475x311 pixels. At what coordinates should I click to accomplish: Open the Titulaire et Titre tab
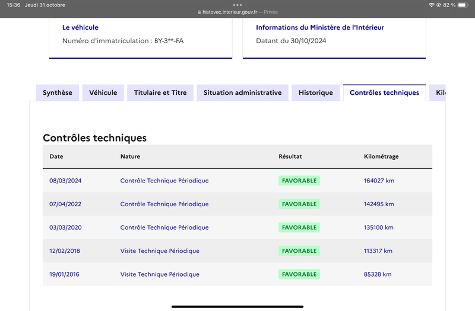160,93
